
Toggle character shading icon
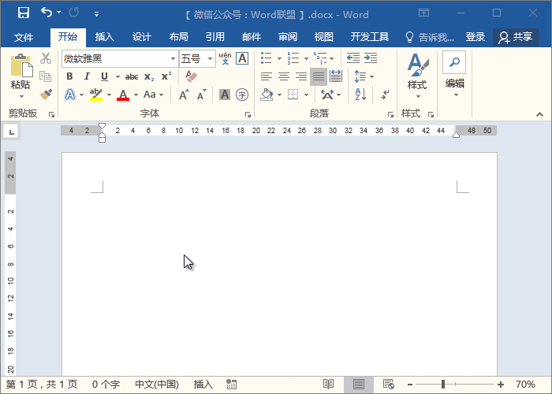pyautogui.click(x=225, y=95)
